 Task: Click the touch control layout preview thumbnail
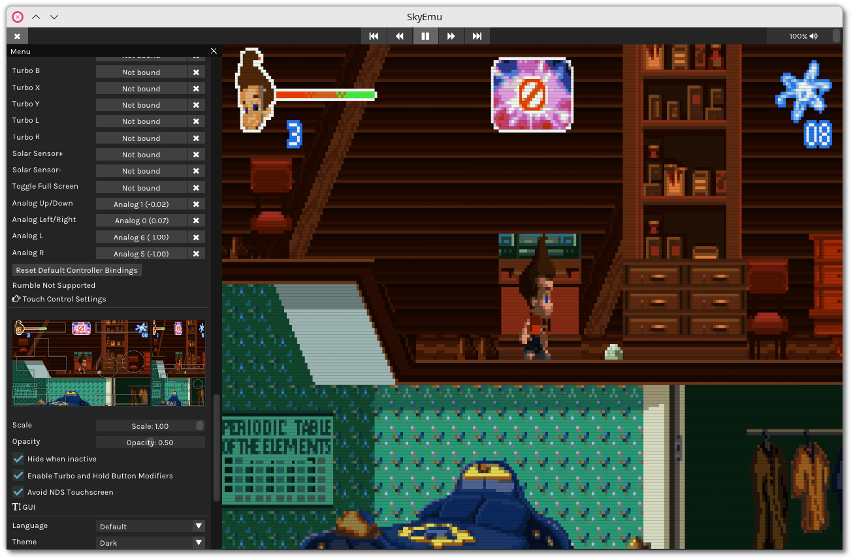click(108, 363)
